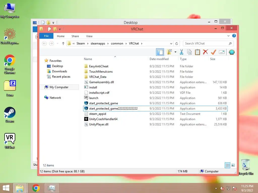Click the muted volume tray icon
Viewport: 258px width, 193px height.
tap(222, 188)
